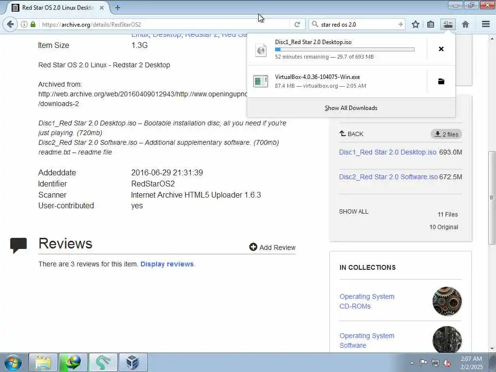Screen dimensions: 496x372
Task: Click SHOW ALL files link
Action: coord(354,212)
